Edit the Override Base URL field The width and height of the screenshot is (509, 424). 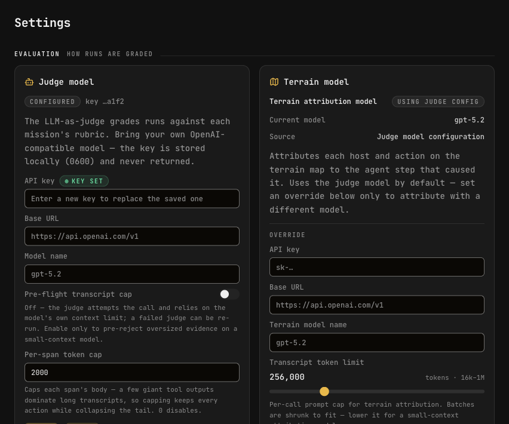pyautogui.click(x=377, y=305)
